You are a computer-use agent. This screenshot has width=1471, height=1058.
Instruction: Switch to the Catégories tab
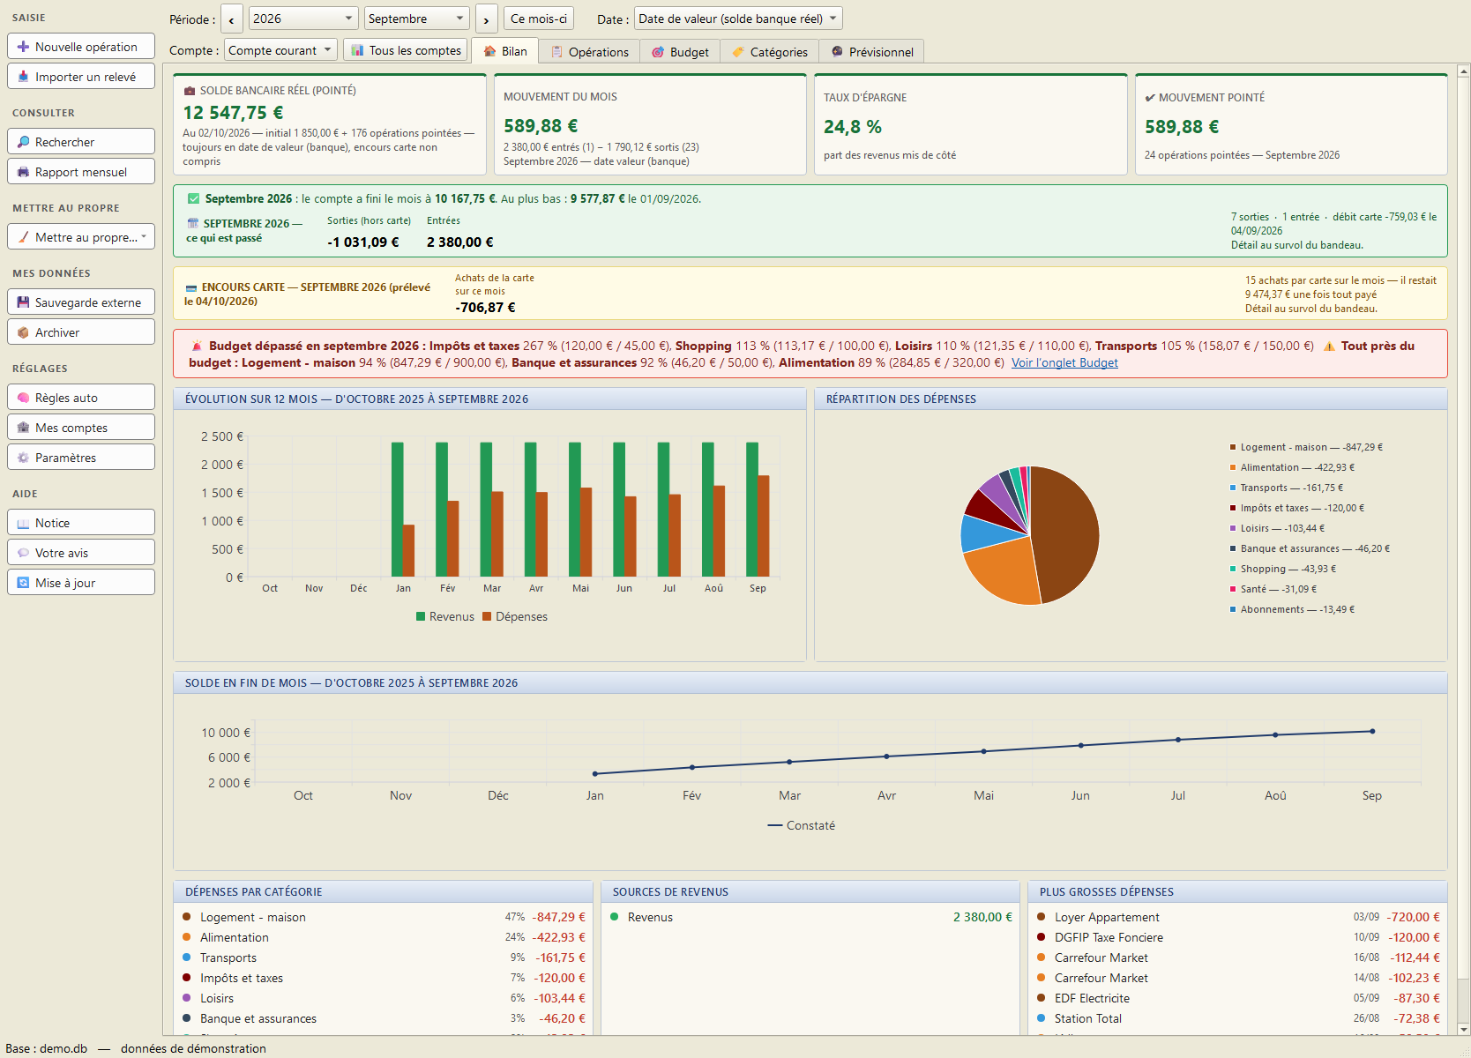click(770, 52)
